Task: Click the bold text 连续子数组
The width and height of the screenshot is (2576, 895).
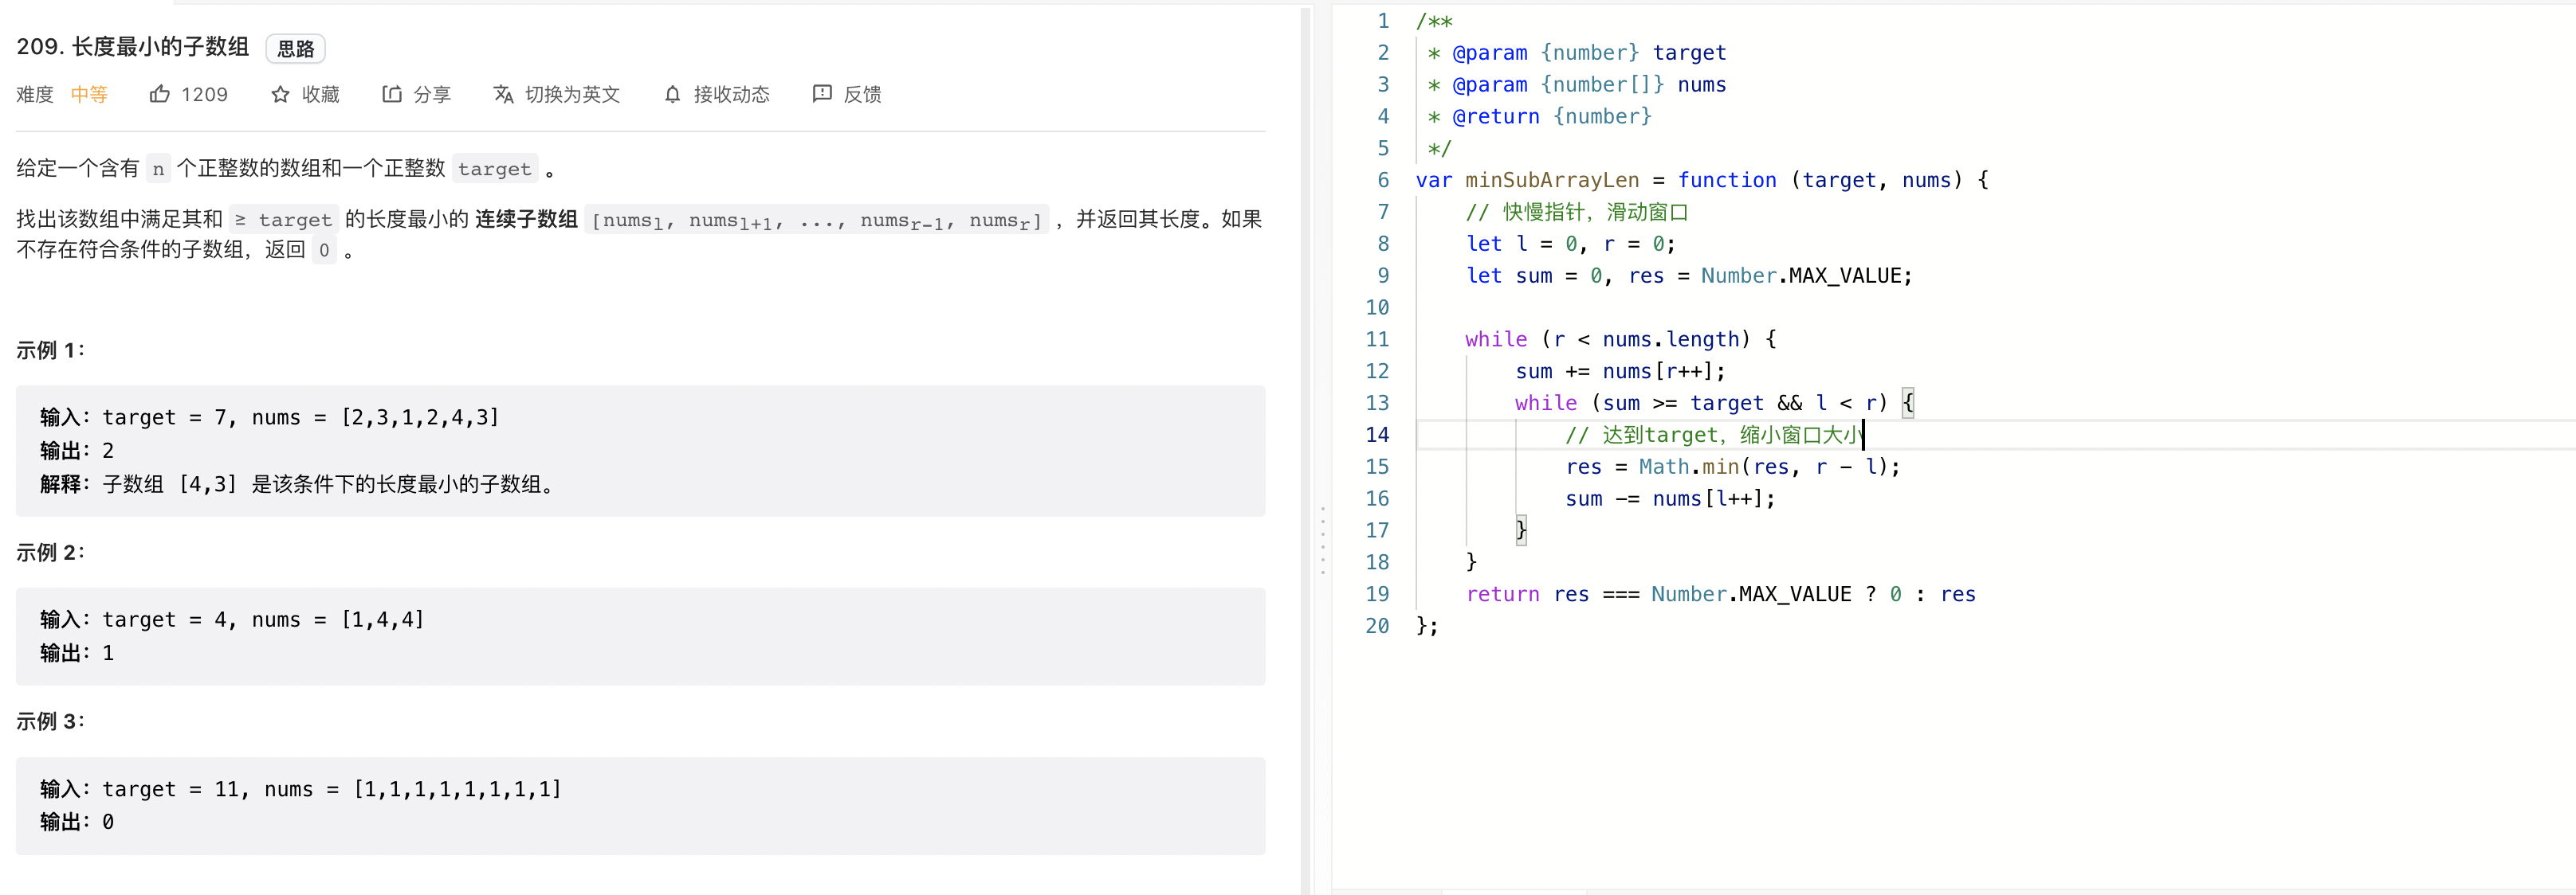Action: 526,219
